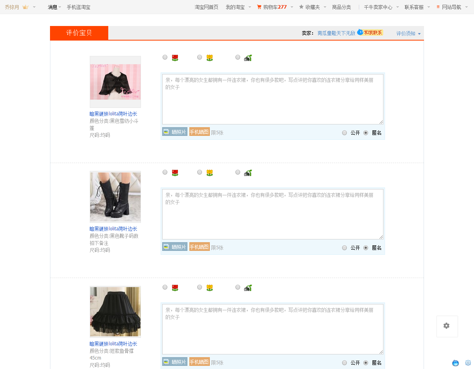Open 网站导航 site navigation
The image size is (474, 369).
(452, 7)
